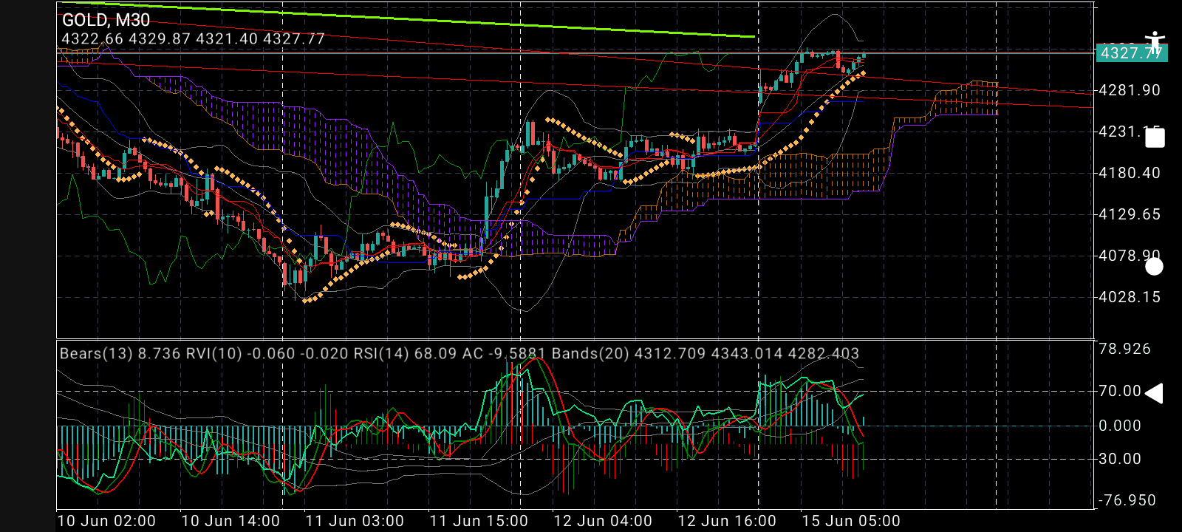Go home using the circle navigation button
The height and width of the screenshot is (532, 1182).
[x=1154, y=267]
